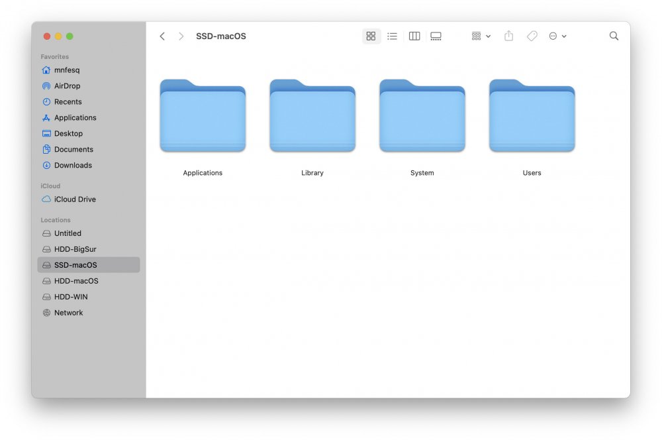Viewport: 662px width, 440px height.
Task: Minimize the window with yellow button
Action: (58, 36)
